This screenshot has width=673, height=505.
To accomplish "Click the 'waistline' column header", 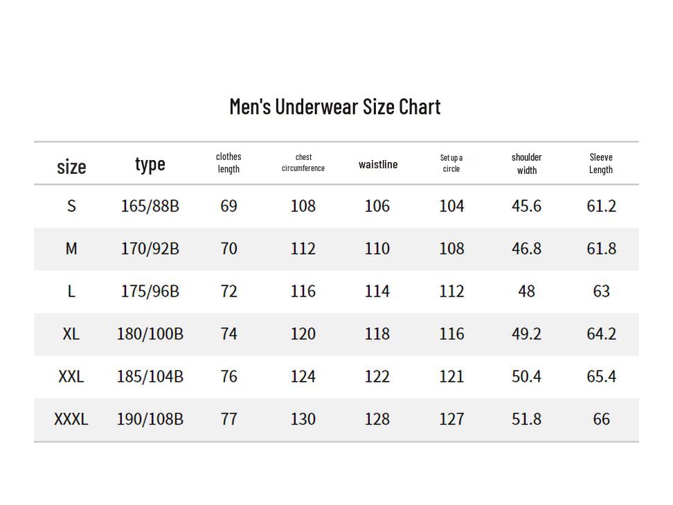I will (x=378, y=164).
